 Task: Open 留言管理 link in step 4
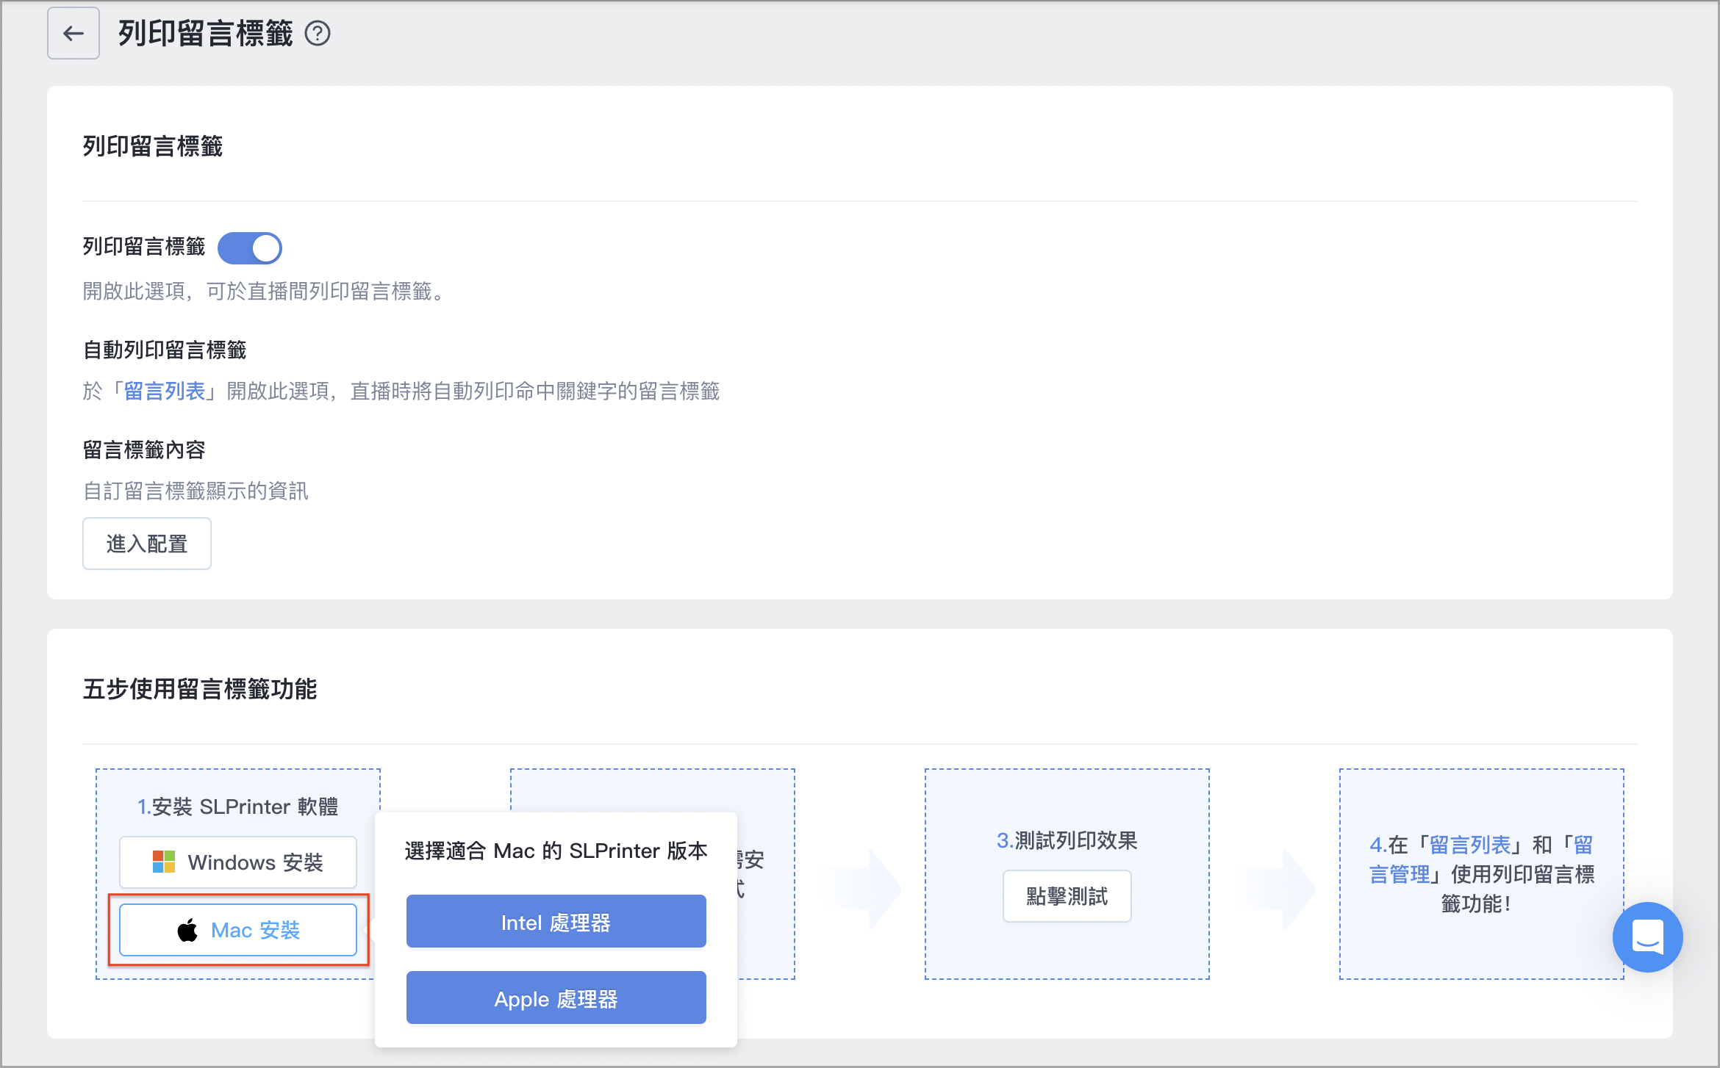pos(1481,860)
